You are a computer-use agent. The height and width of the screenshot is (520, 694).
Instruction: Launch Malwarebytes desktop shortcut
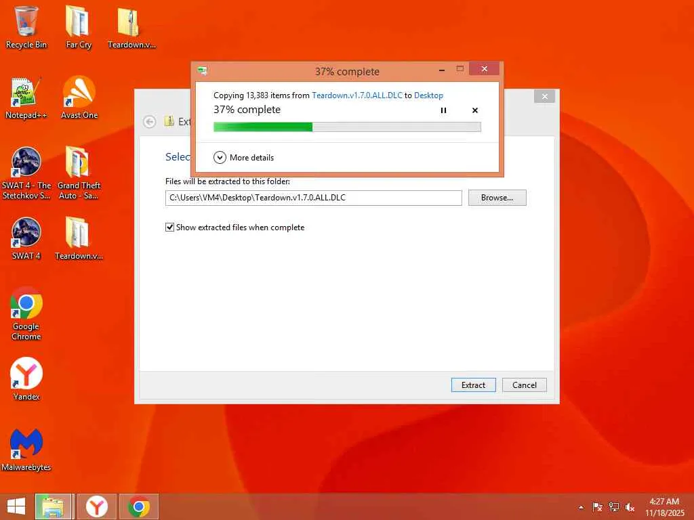coord(26,450)
